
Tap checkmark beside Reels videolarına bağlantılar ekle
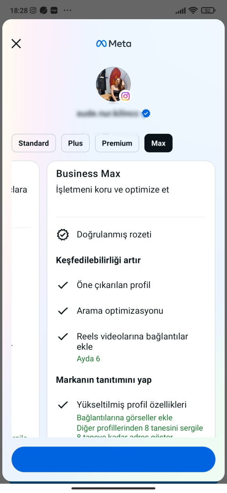63,337
